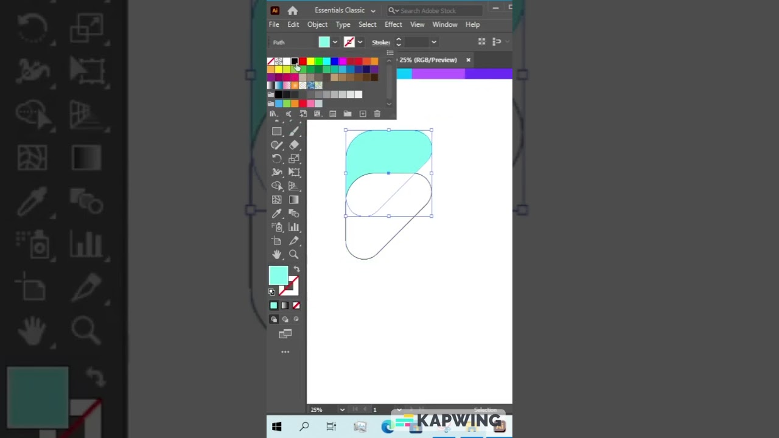Image resolution: width=779 pixels, height=438 pixels.
Task: Open the View menu
Action: pos(417,24)
